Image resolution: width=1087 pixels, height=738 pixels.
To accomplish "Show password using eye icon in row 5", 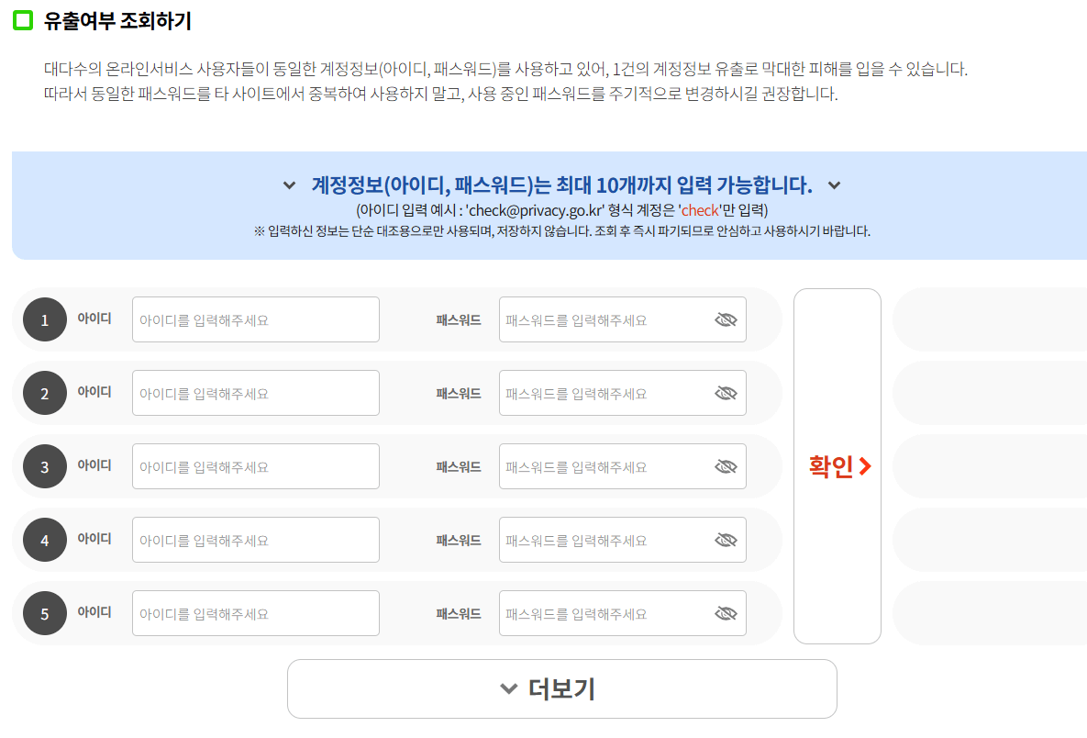I will 726,614.
